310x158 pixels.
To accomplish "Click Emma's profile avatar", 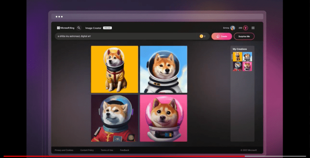I will coord(233,28).
